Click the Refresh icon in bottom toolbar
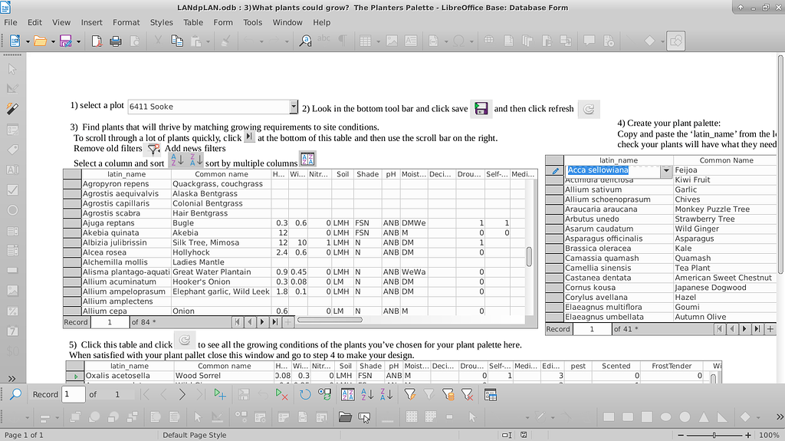Image resolution: width=785 pixels, height=441 pixels. 305,395
